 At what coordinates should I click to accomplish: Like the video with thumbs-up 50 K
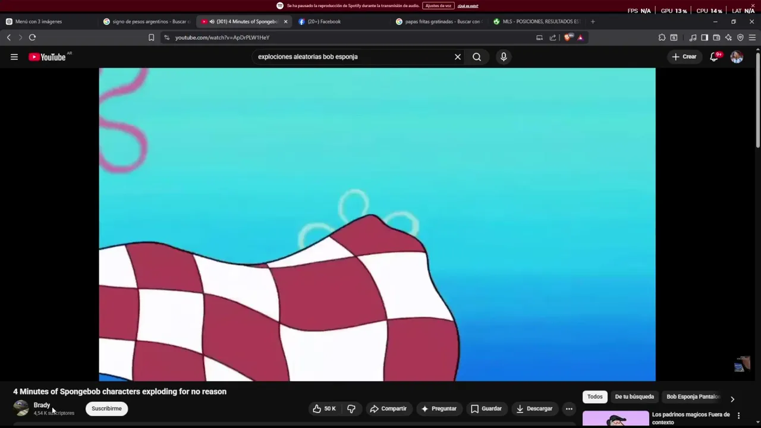(324, 408)
